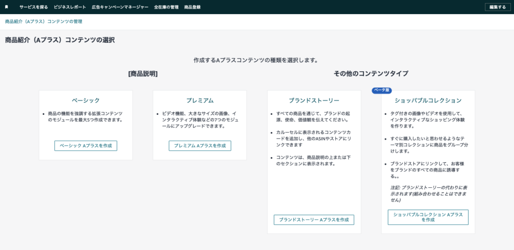Image resolution: width=514 pixels, height=250 pixels.
Task: Click ブランドストーリー Aプラスを作成 button
Action: (x=314, y=220)
